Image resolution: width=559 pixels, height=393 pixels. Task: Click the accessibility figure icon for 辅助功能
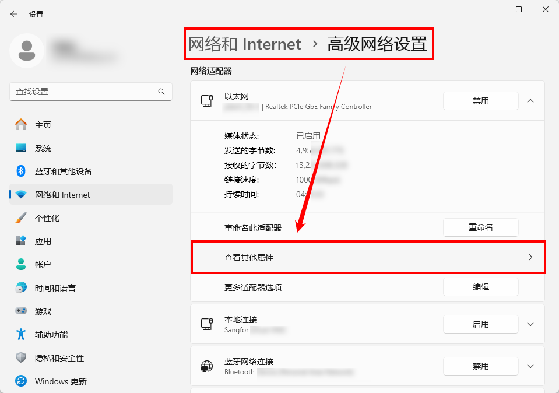pos(21,335)
